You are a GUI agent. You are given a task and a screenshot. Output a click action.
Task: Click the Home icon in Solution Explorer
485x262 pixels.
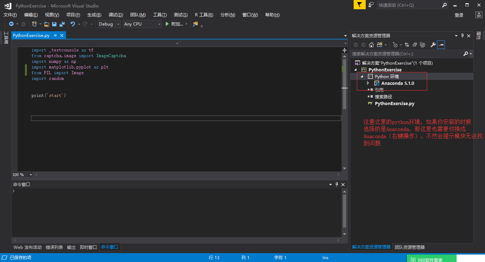(371, 45)
